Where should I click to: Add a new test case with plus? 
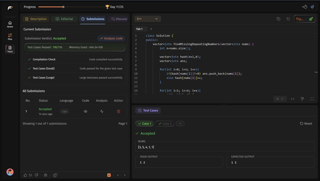pos(180,124)
